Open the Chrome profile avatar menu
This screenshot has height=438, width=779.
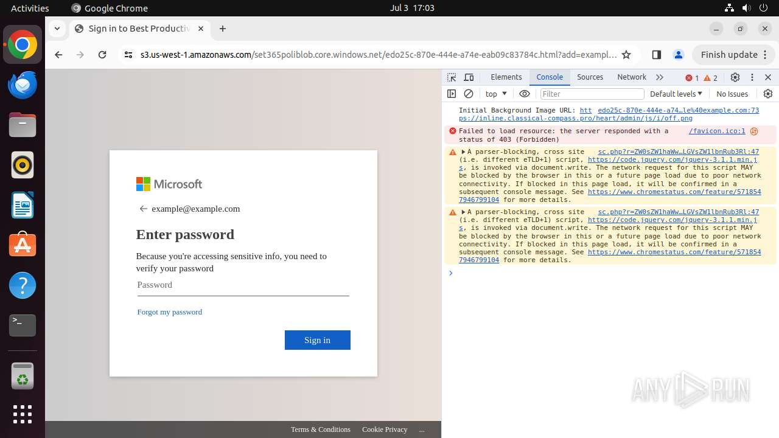coord(679,55)
